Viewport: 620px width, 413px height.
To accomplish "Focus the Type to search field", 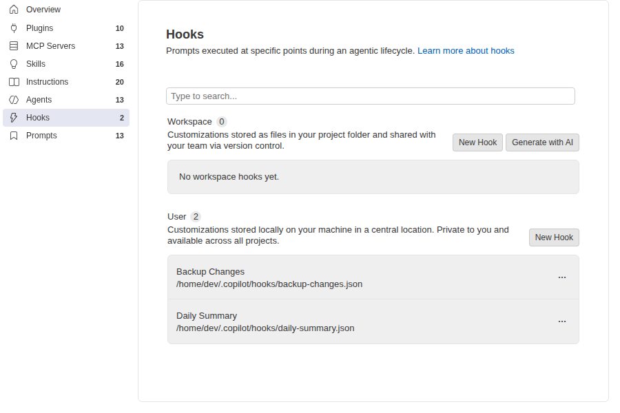I will point(371,96).
